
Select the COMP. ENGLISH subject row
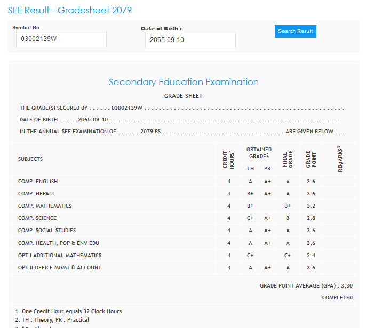click(38, 182)
